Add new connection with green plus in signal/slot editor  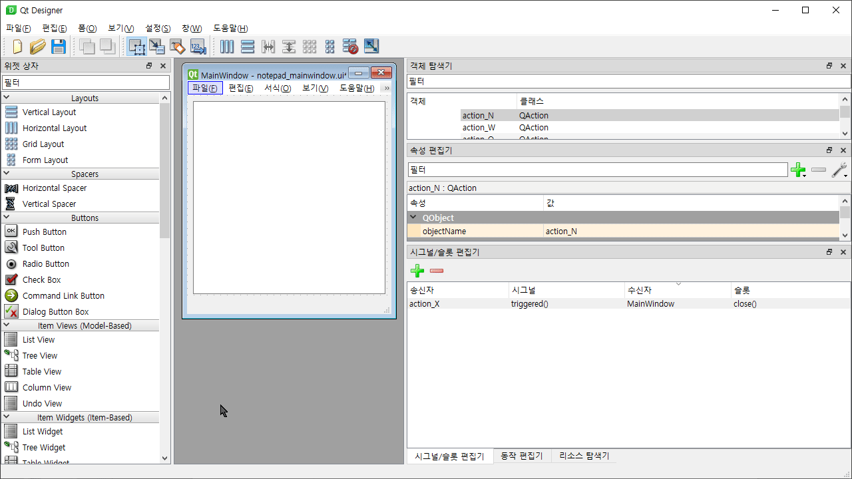point(417,271)
